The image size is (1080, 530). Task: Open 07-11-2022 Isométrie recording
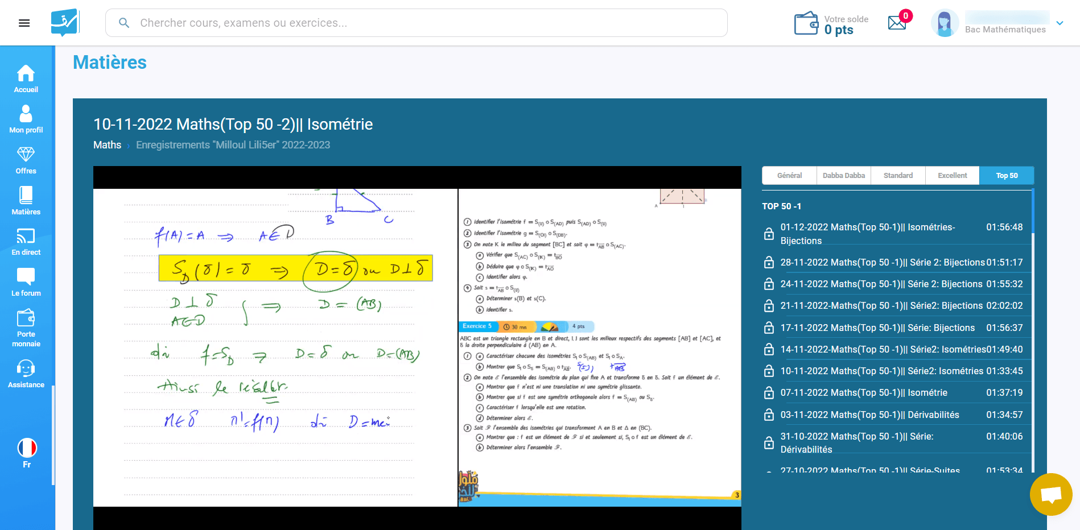tap(863, 393)
